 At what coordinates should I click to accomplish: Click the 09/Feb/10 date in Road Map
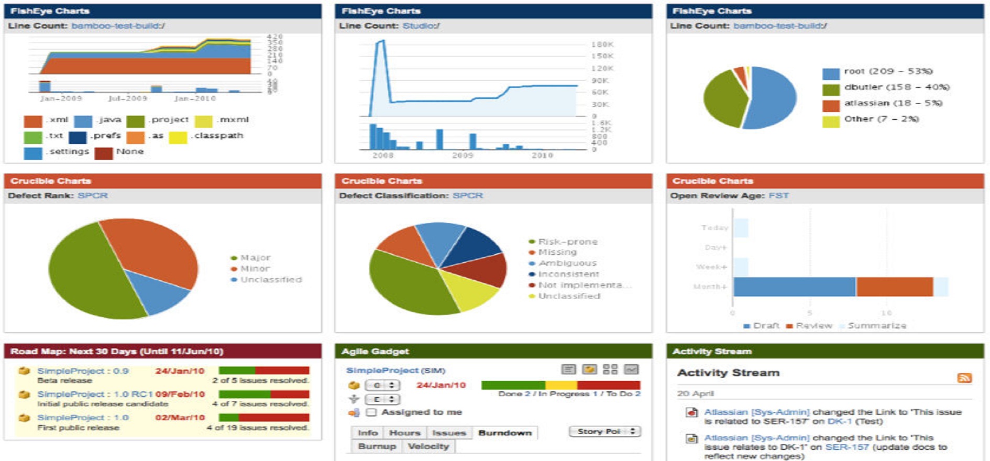tap(180, 394)
